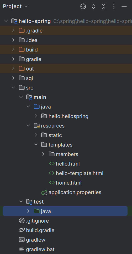Open the Project view dropdown
The width and height of the screenshot is (132, 254).
click(15, 7)
